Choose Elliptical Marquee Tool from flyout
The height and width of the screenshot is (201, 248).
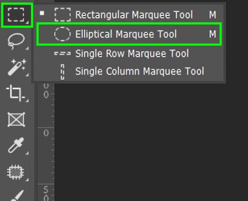129,34
